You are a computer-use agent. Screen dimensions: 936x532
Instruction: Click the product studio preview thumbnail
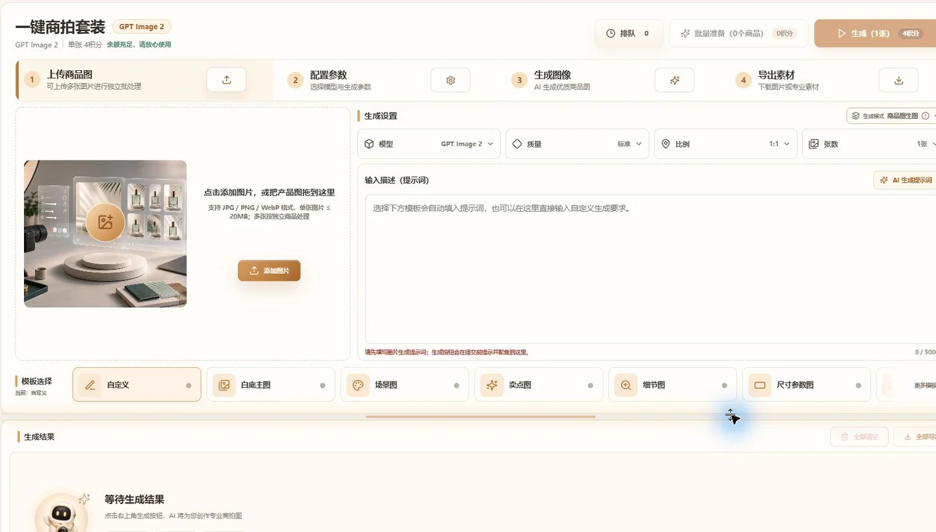tap(105, 234)
